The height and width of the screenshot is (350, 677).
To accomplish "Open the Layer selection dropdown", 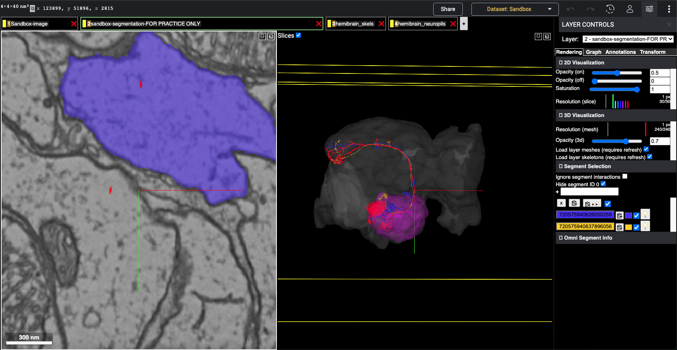I will pos(628,39).
